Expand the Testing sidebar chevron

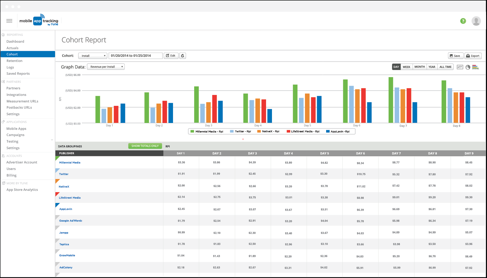coord(52,140)
